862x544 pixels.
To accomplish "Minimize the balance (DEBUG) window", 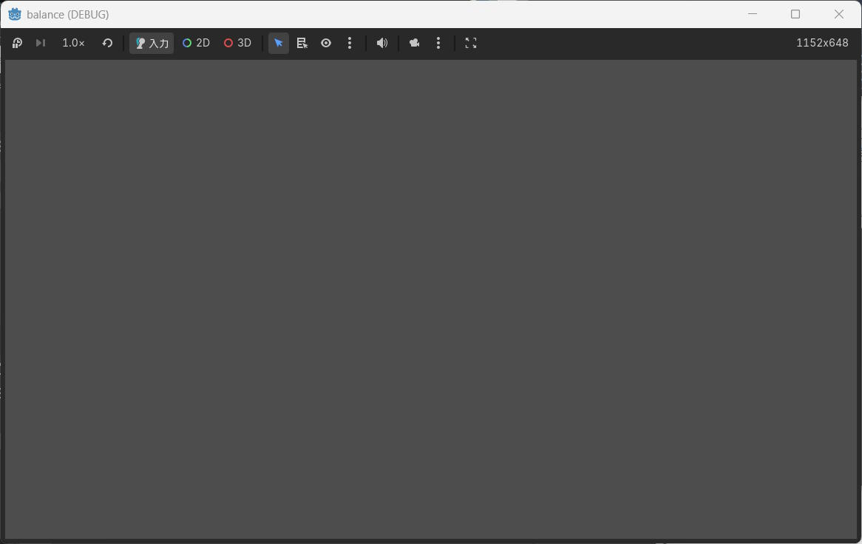I will point(753,14).
